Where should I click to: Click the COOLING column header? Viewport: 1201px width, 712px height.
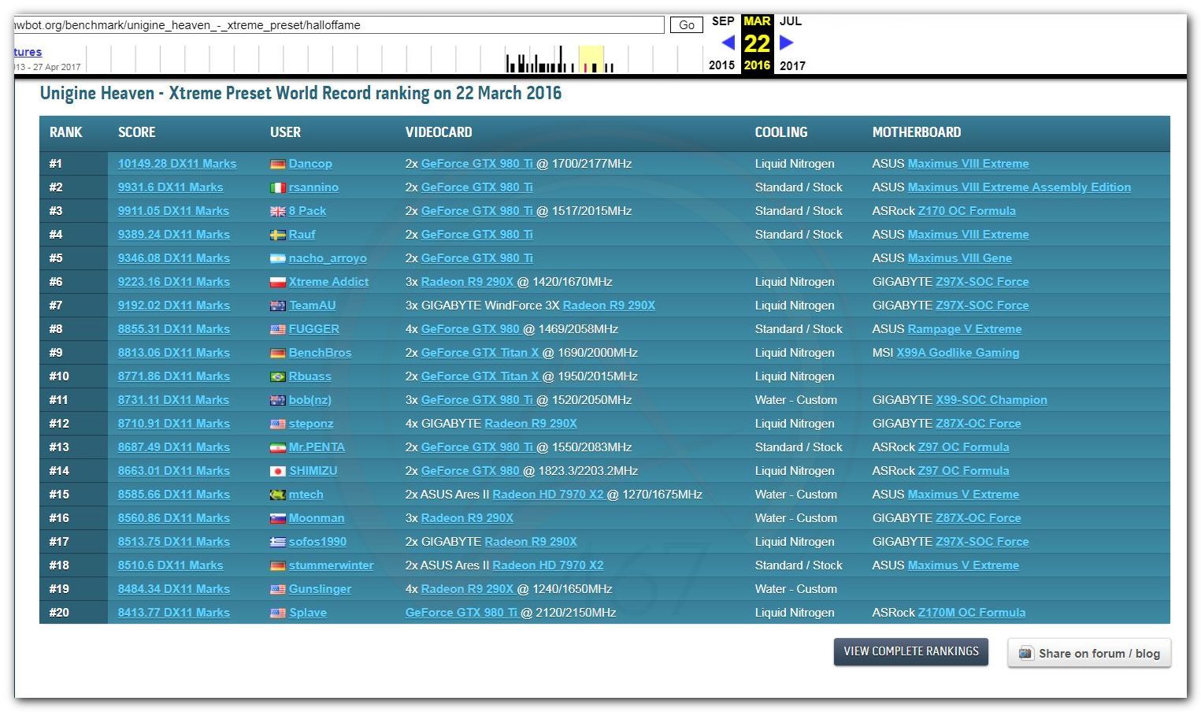click(781, 132)
